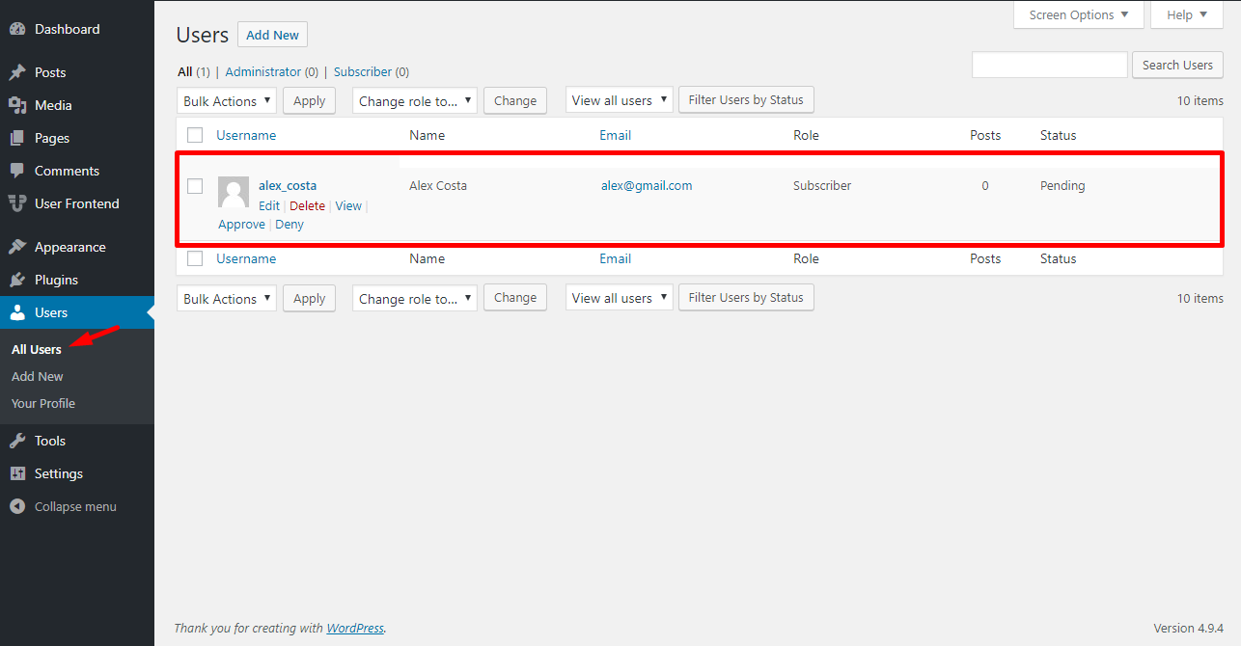Viewport: 1241px width, 646px height.
Task: Open the top Bulk Actions dropdown
Action: click(227, 100)
